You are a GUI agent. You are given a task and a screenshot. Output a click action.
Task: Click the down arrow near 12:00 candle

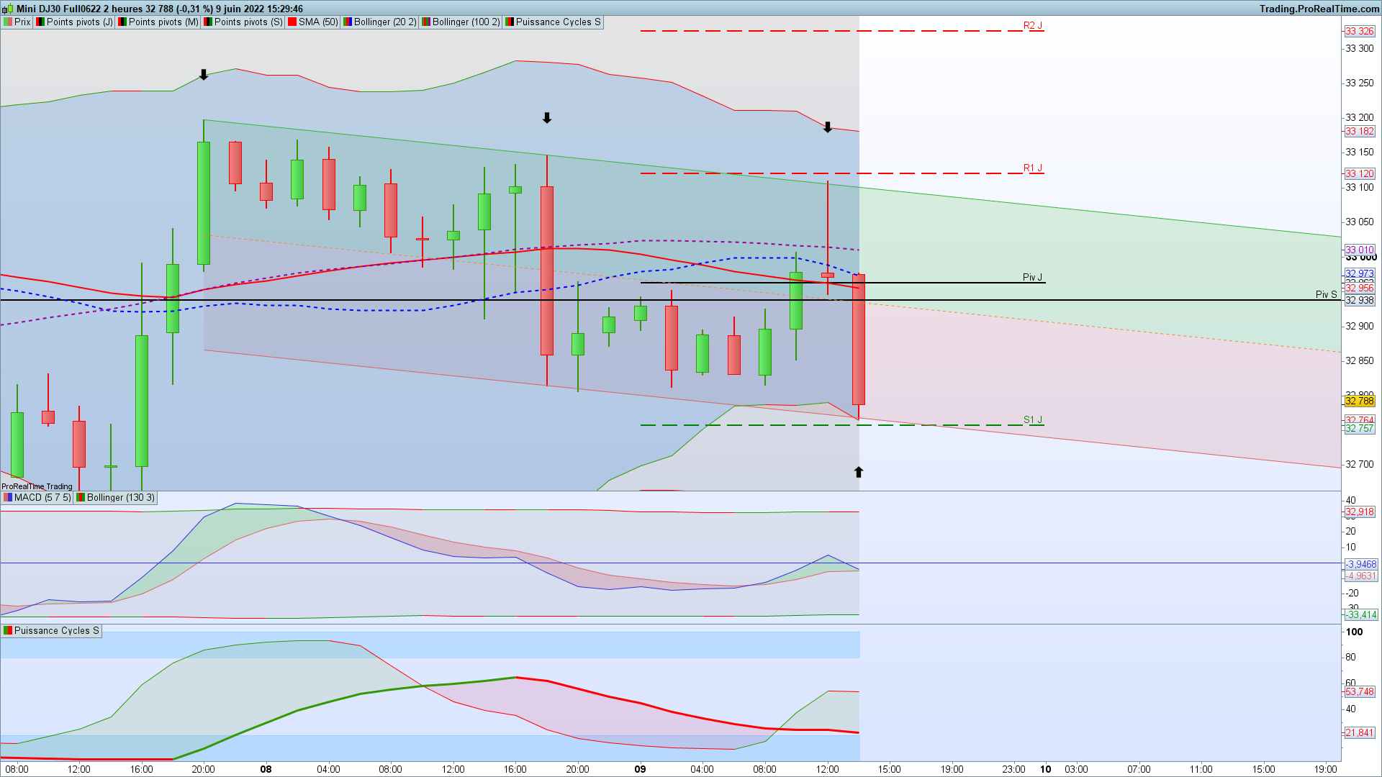coord(828,127)
